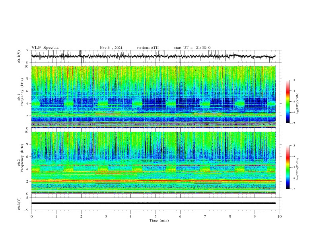Click the "7" tick on the time axis
Image resolution: width=315 pixels, height=243 pixels.
coord(205,216)
